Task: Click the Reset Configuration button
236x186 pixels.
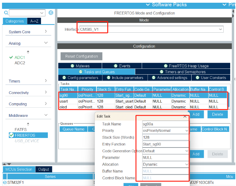Action: point(81,56)
